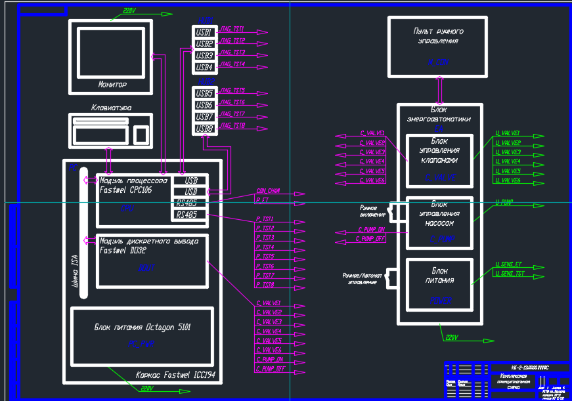Select the P_TST8 signal label
The width and height of the screenshot is (572, 401).
265,285
